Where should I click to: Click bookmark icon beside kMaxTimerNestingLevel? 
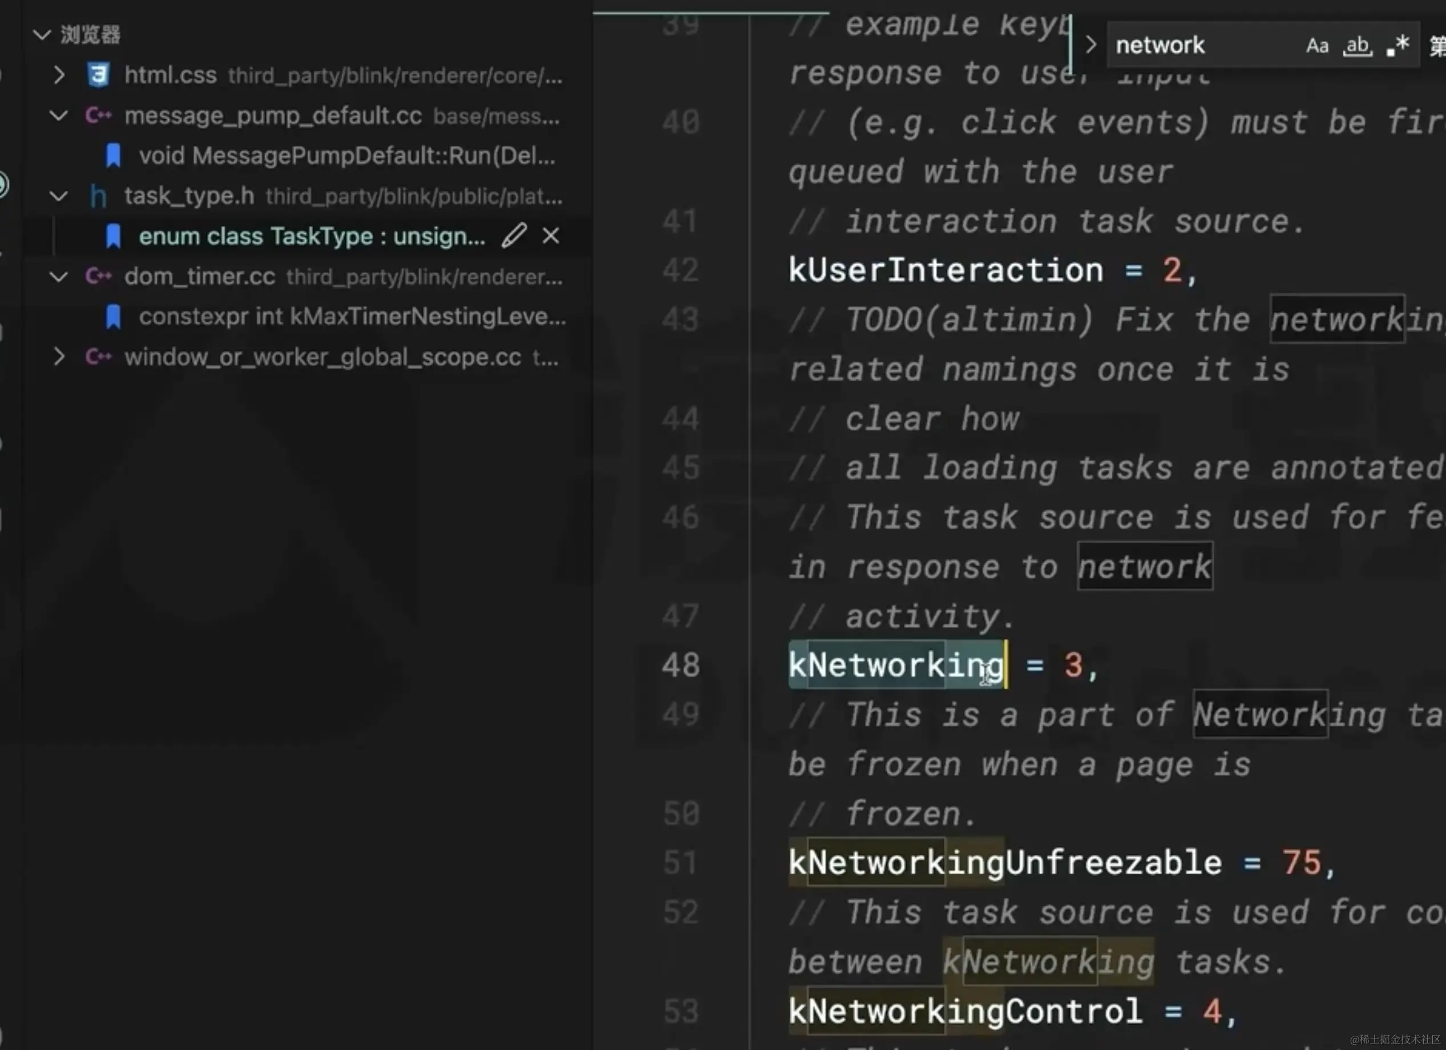coord(114,316)
